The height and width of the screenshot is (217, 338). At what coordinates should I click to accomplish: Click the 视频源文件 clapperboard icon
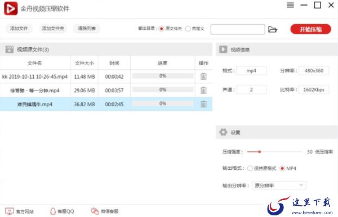pos(10,49)
